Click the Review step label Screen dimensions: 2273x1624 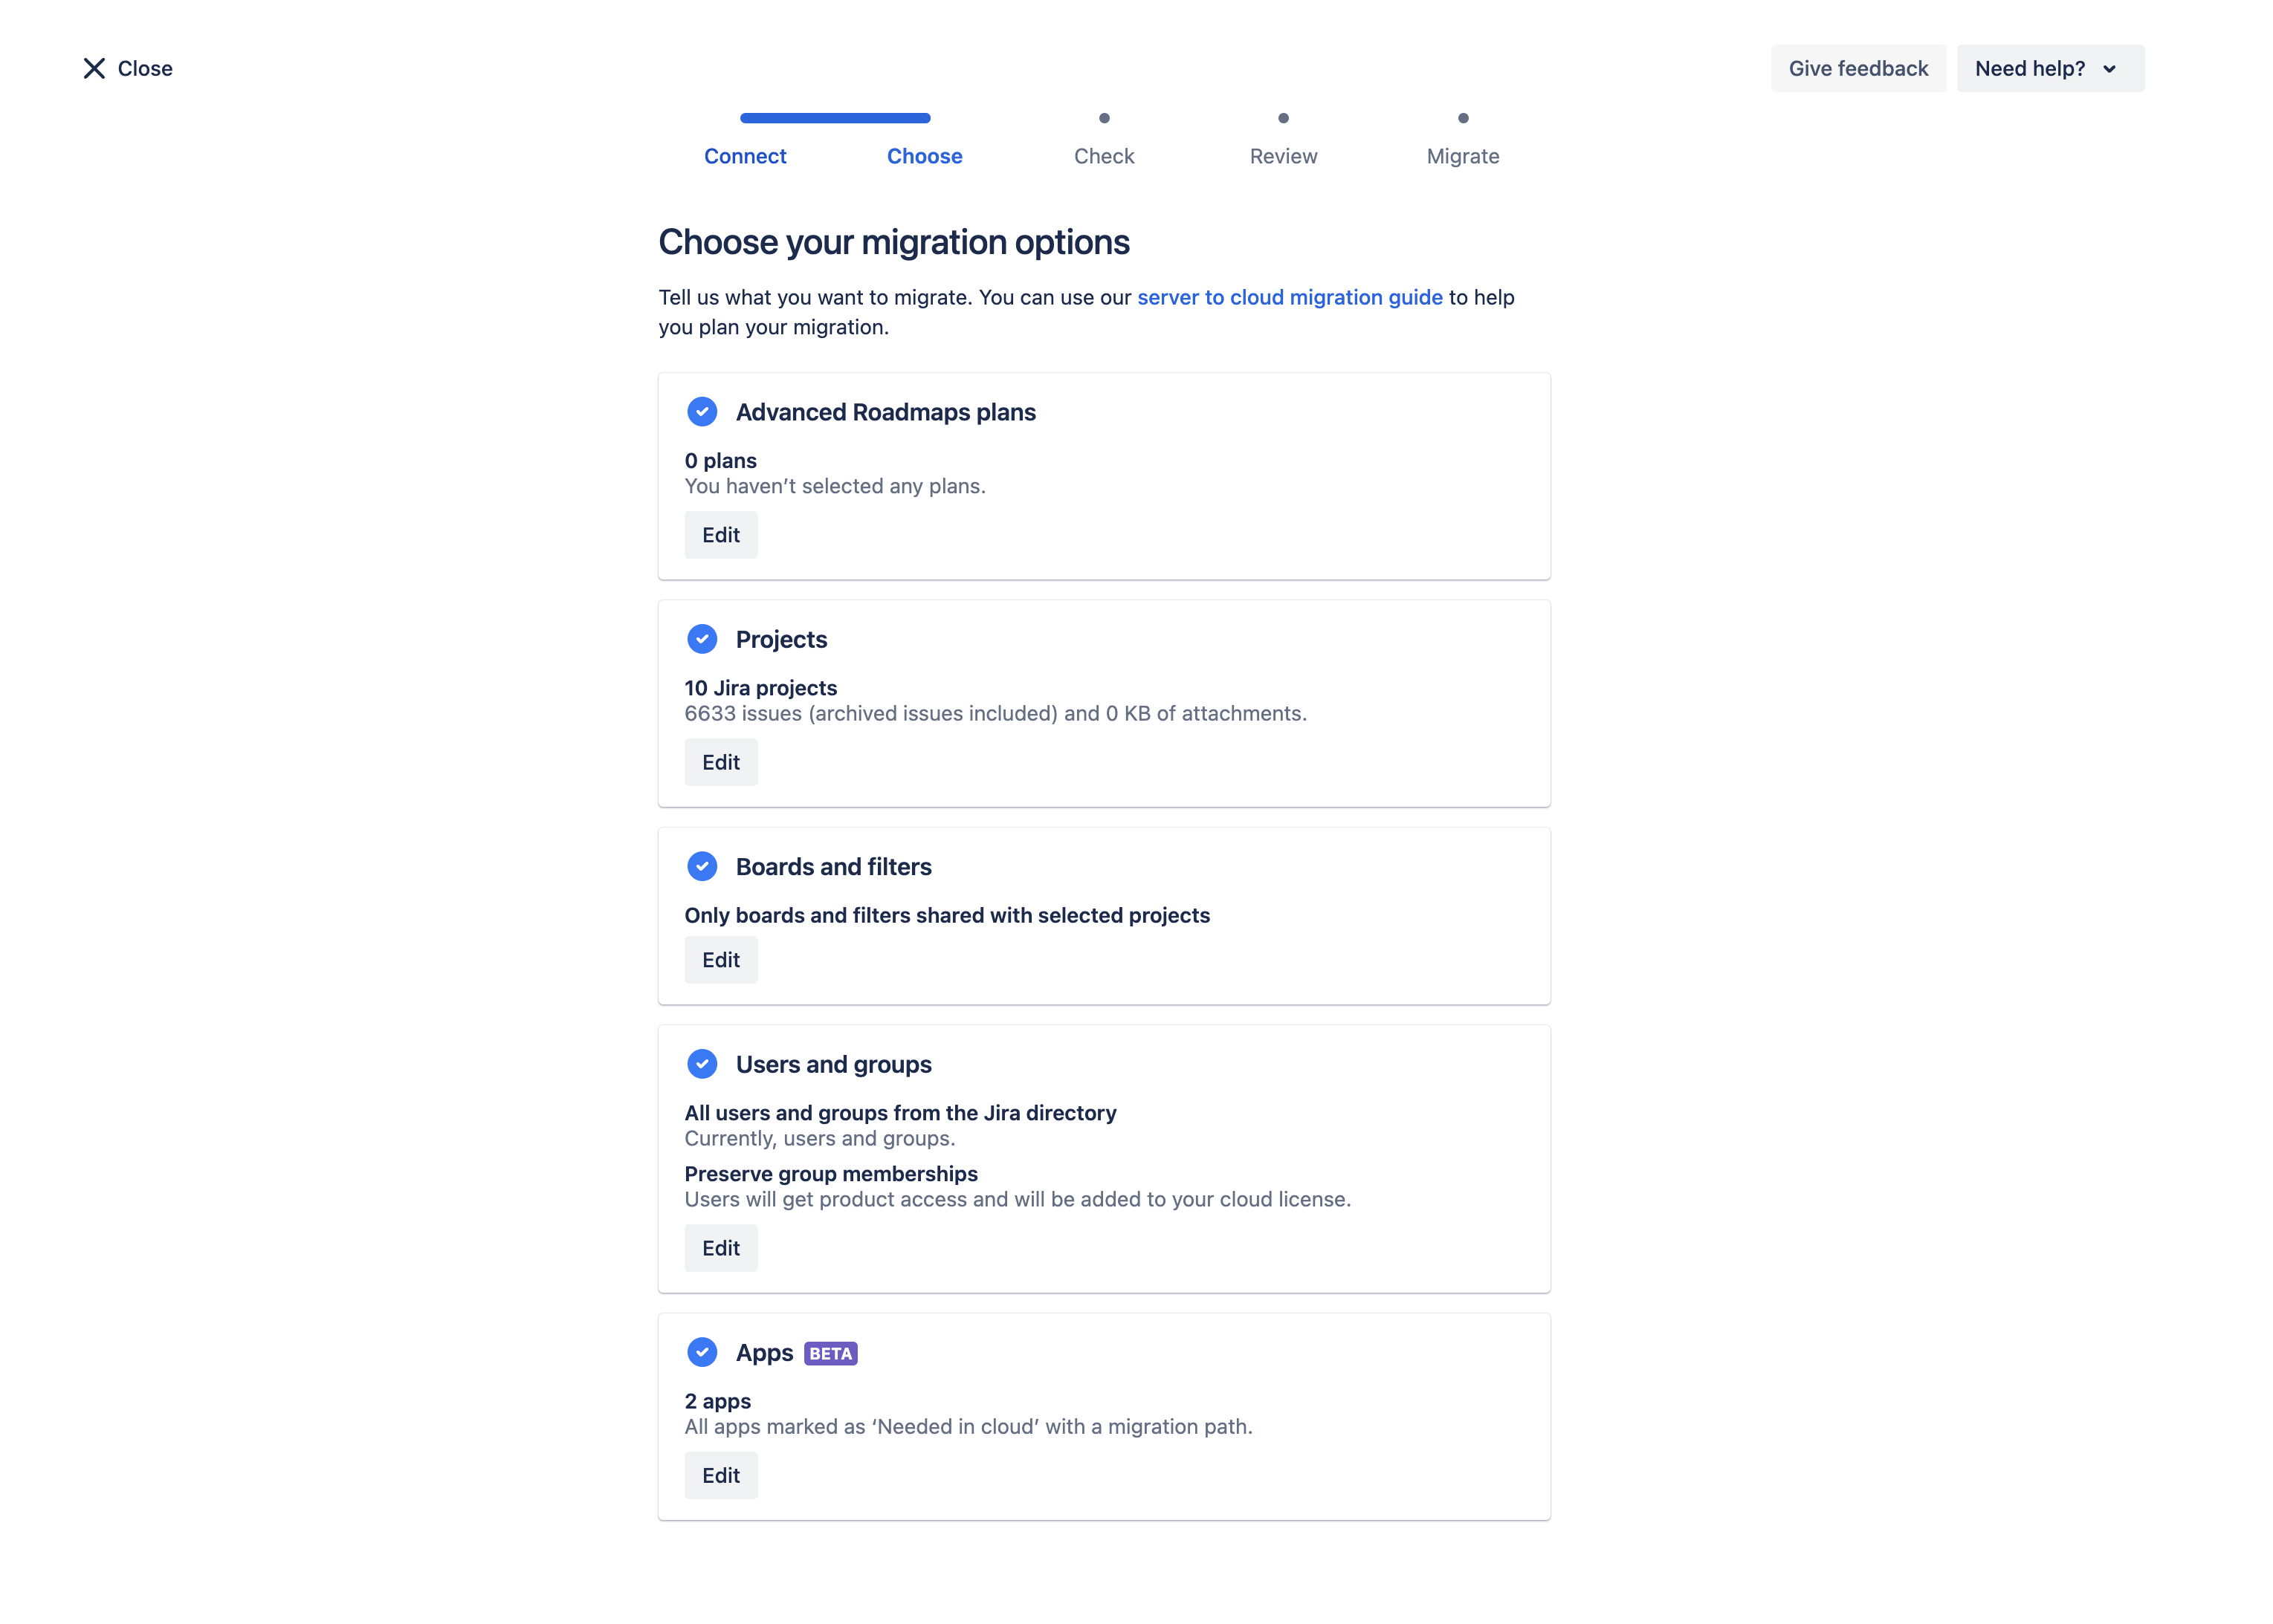[1283, 156]
